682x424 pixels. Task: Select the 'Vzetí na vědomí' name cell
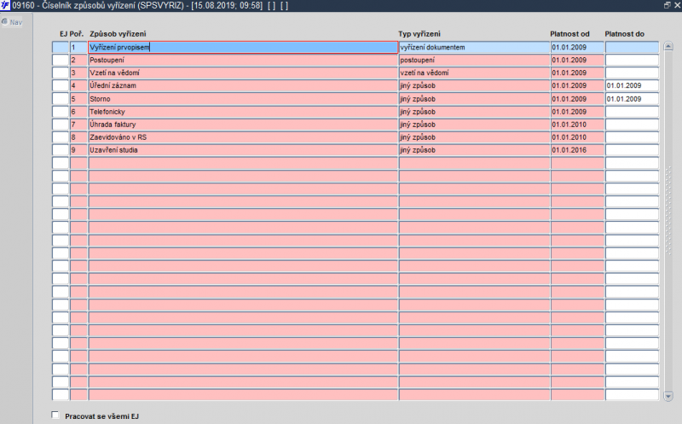pos(243,73)
